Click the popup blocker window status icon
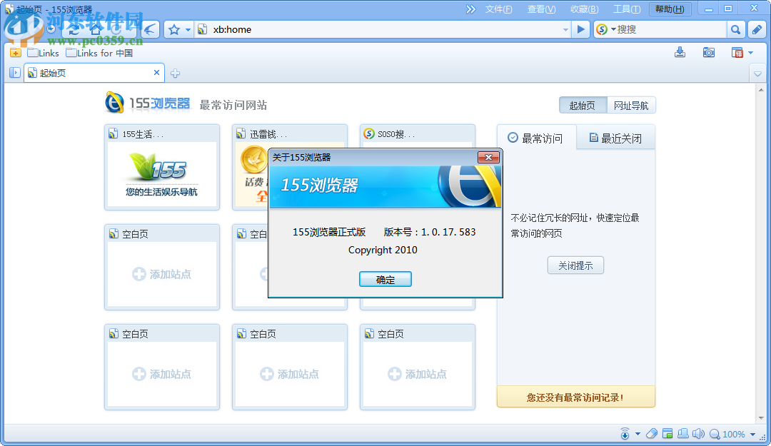This screenshot has width=771, height=446. pyautogui.click(x=667, y=434)
